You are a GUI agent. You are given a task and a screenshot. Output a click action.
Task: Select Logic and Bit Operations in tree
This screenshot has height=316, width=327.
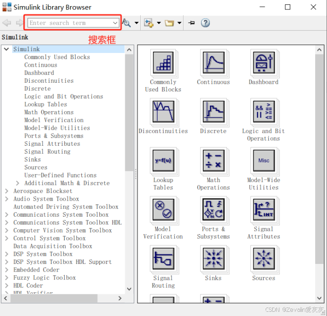64,97
